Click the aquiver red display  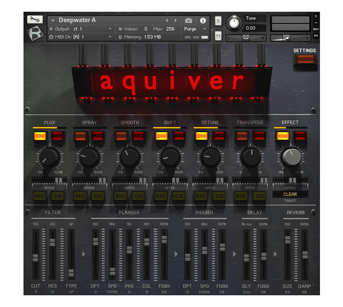[x=171, y=82]
